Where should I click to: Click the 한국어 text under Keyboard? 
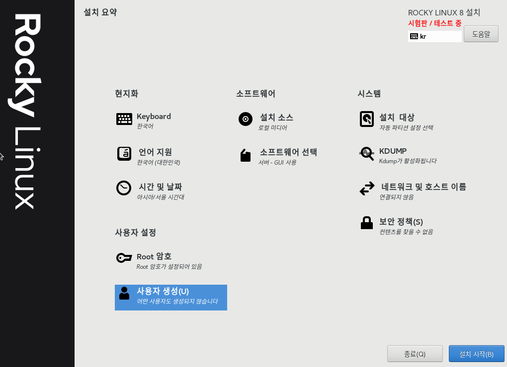tap(145, 126)
